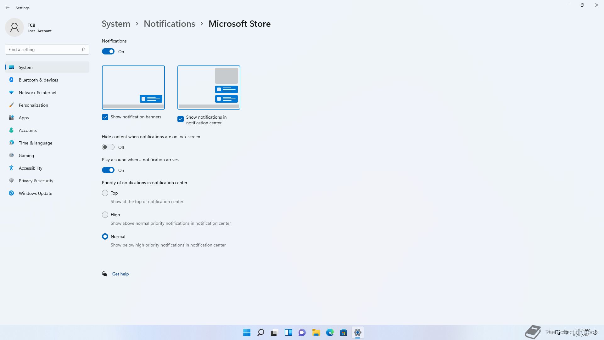Uncheck Show notifications in notification center
Screen dimensions: 604x340
click(x=181, y=119)
